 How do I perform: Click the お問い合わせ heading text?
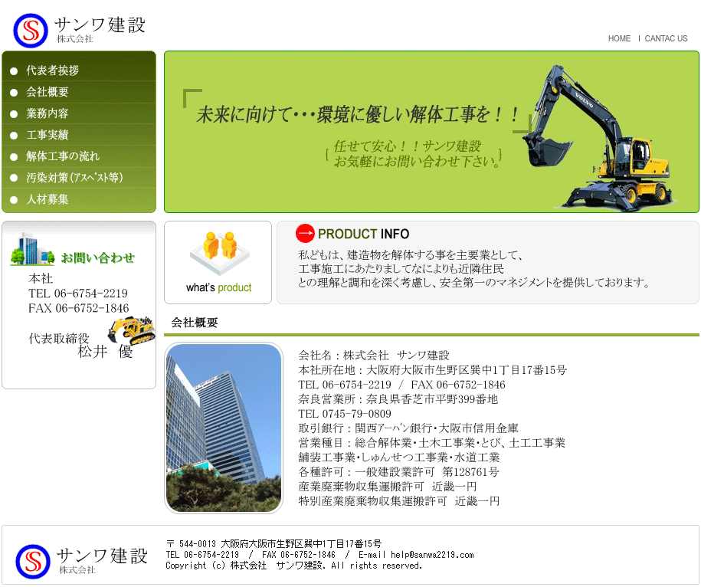[x=97, y=257]
